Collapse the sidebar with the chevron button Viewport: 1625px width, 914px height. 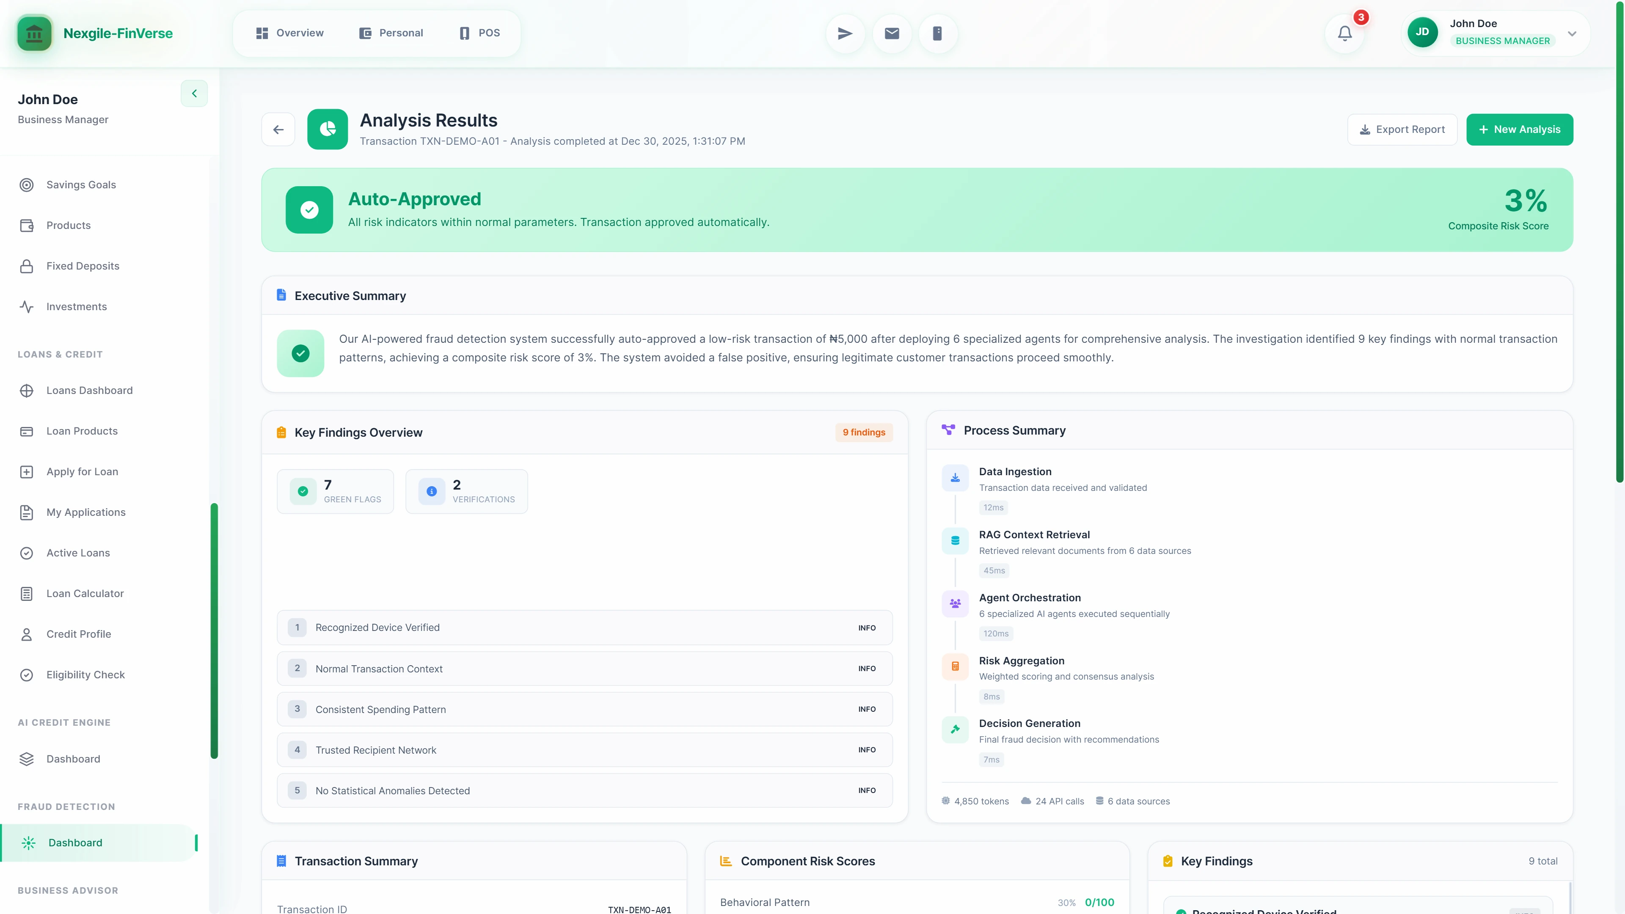[194, 93]
